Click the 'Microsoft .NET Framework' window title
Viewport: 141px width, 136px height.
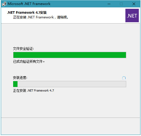pos(29,4)
